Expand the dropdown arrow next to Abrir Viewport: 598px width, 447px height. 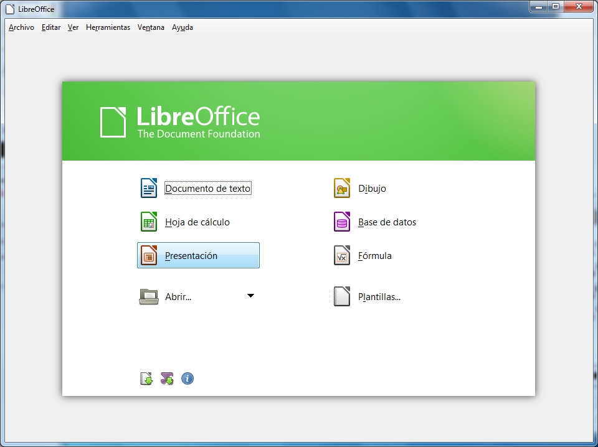tap(250, 296)
